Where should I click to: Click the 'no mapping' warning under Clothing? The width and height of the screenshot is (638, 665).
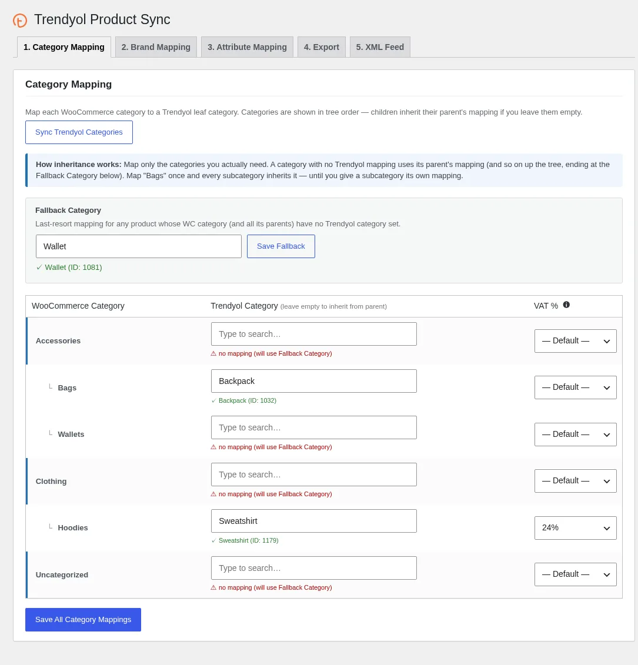[x=272, y=494]
